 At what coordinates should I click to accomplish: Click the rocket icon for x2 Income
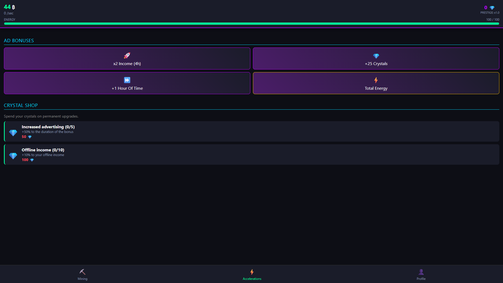click(127, 56)
